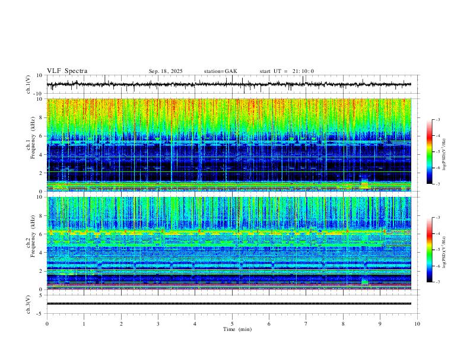Click the "station=GAK" header label
Image resolution: width=470 pixels, height=363 pixels.
[x=220, y=71]
